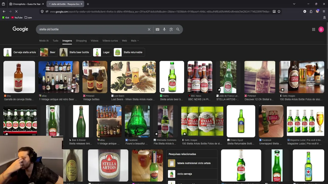
Task: Open a new browser tab
Action: click(x=88, y=4)
